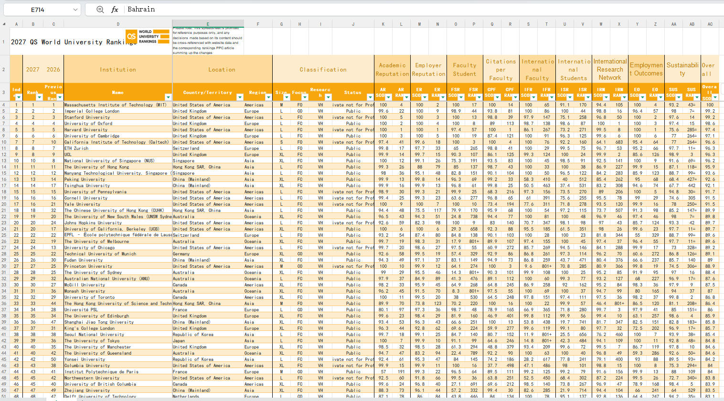724x401 pixels.
Task: Select the Switzerland cell in ETH Zurich row
Action: point(208,148)
